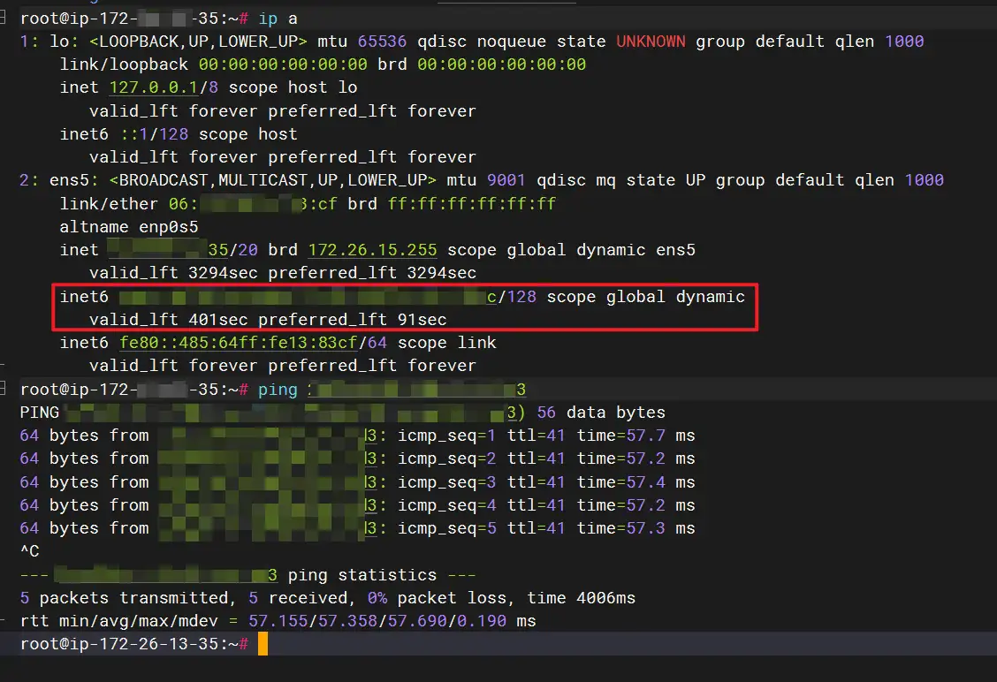The width and height of the screenshot is (997, 682).
Task: Click icmp_seq=3 in the ping output
Action: pyautogui.click(x=447, y=481)
